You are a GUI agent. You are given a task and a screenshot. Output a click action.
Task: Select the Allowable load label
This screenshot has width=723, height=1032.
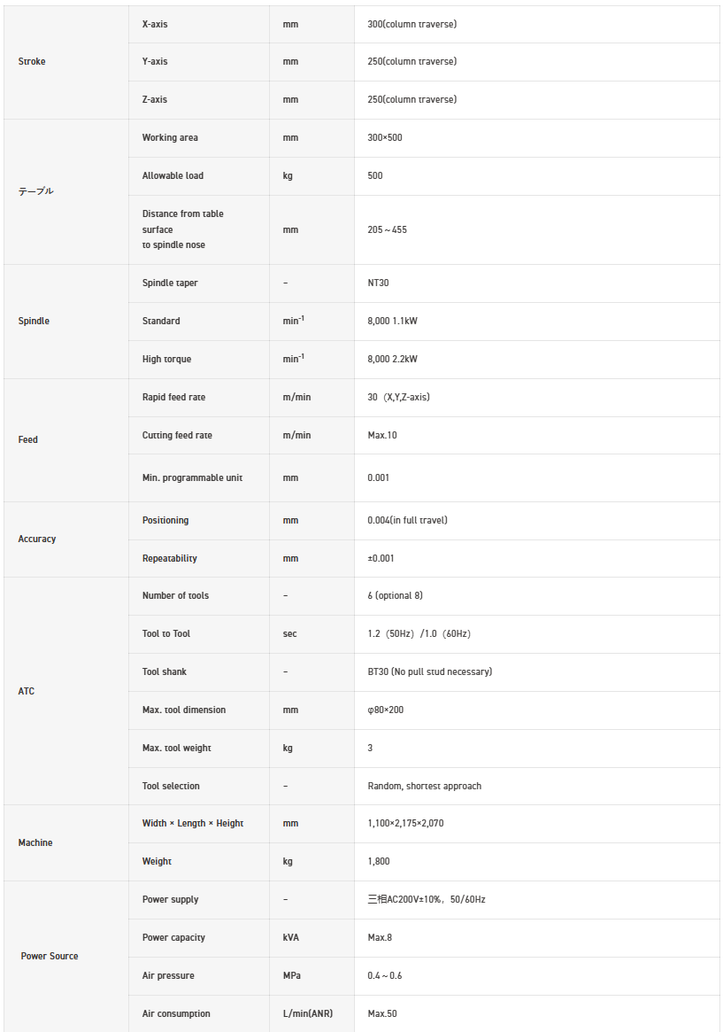(x=173, y=175)
